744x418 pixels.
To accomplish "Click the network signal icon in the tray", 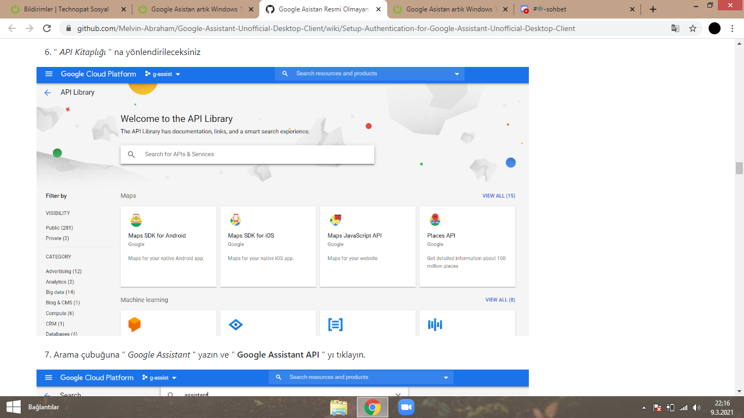I will [x=684, y=408].
